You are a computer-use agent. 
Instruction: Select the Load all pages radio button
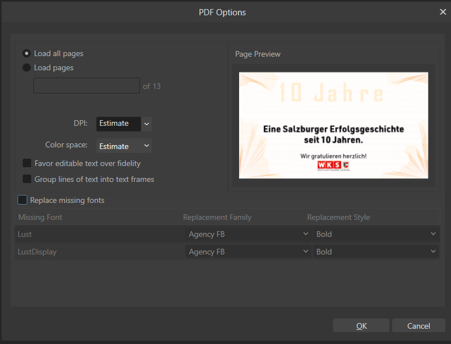(x=27, y=53)
